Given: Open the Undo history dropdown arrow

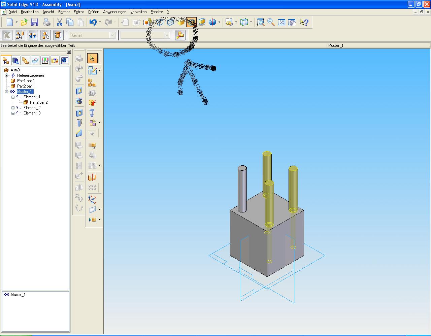Looking at the screenshot, I should click(x=100, y=22).
